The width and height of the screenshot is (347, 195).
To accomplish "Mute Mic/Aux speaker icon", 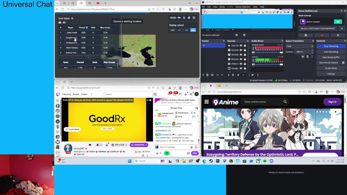I will [x=253, y=64].
